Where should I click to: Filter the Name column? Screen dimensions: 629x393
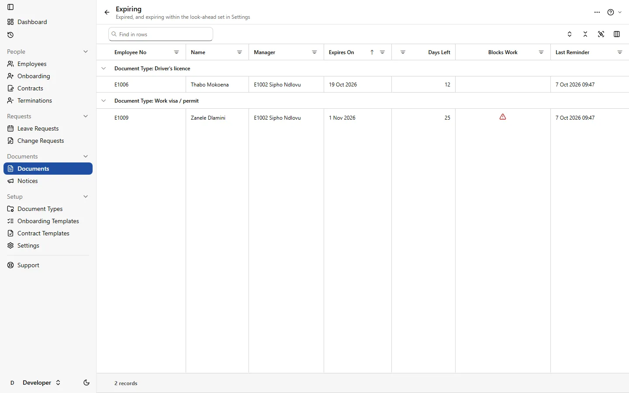pos(239,52)
